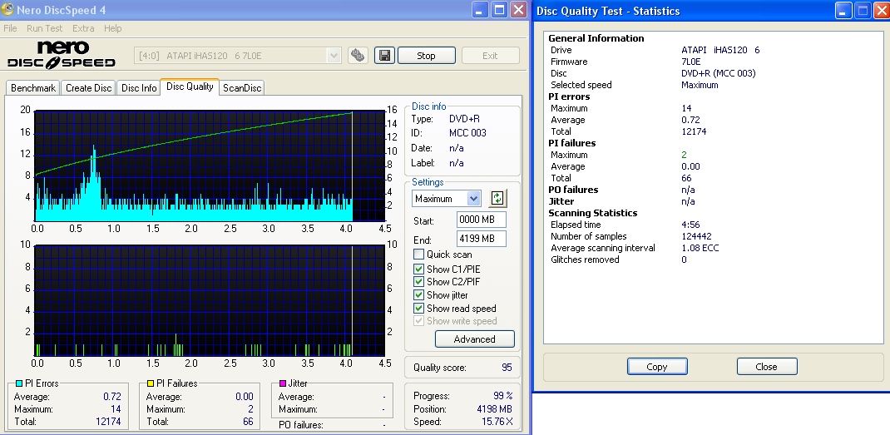Uncheck the Show jitter checkbox
This screenshot has width=890, height=435.
(x=419, y=295)
